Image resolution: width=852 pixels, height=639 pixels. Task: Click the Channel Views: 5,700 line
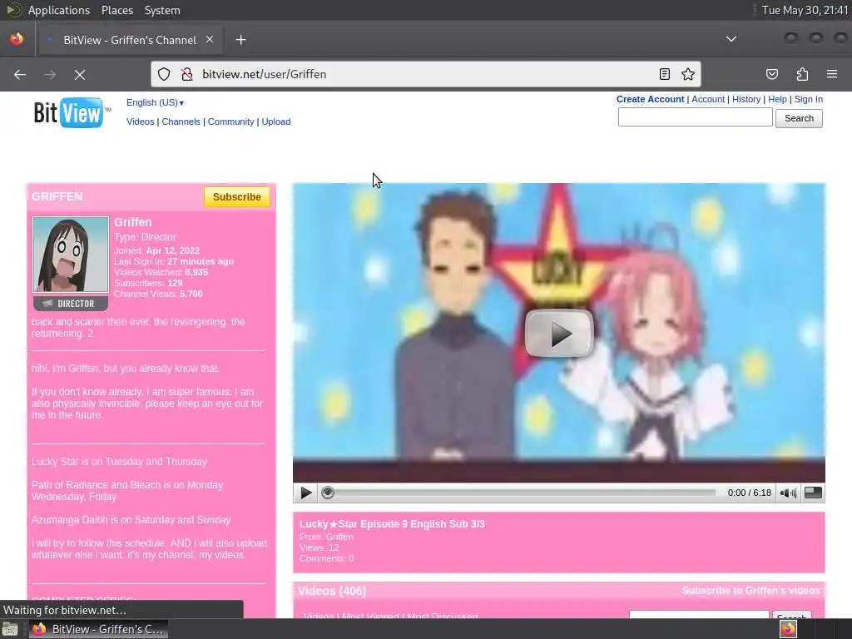pos(158,294)
